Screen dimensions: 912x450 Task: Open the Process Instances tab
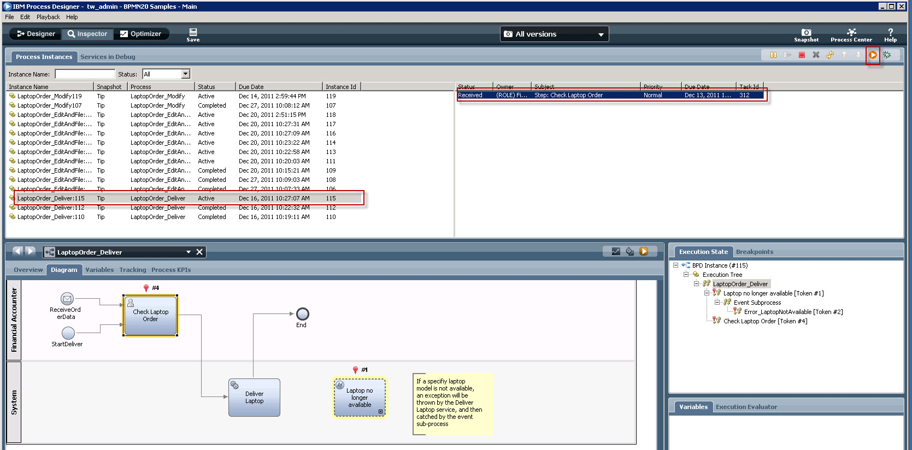click(44, 57)
